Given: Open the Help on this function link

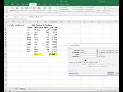Looking at the screenshot, I should click(74, 73).
